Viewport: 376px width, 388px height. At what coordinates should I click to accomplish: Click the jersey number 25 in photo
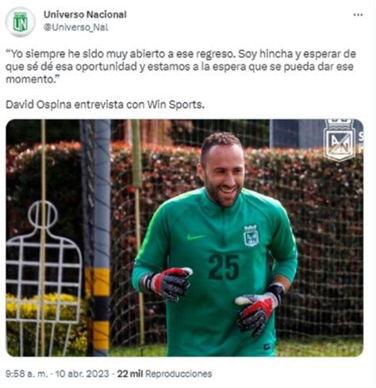[224, 267]
